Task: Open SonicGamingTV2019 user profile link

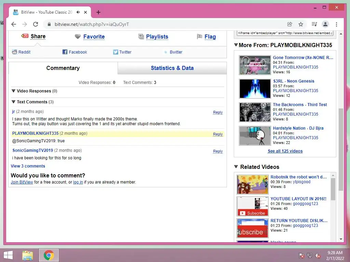Action: 32,150
